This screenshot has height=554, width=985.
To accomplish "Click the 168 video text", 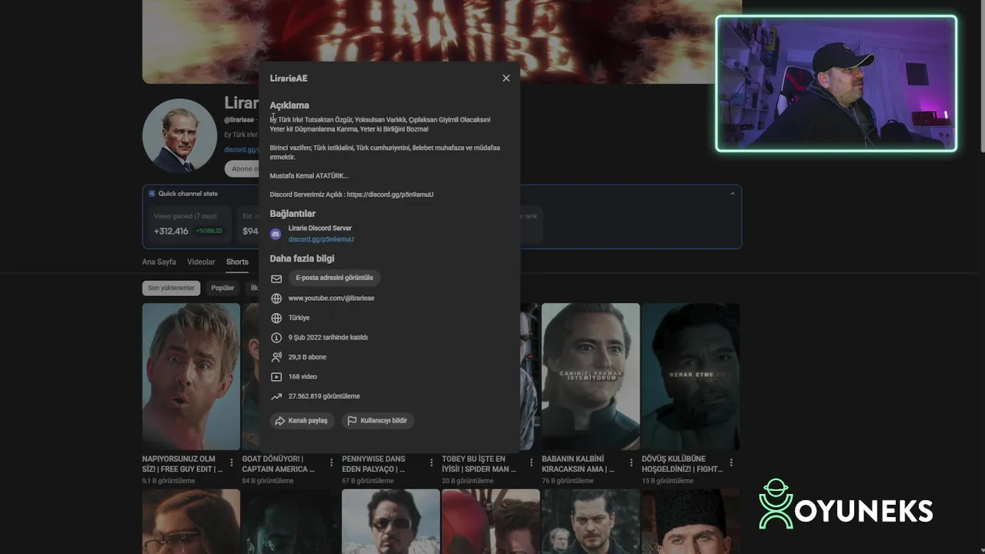I will (302, 377).
